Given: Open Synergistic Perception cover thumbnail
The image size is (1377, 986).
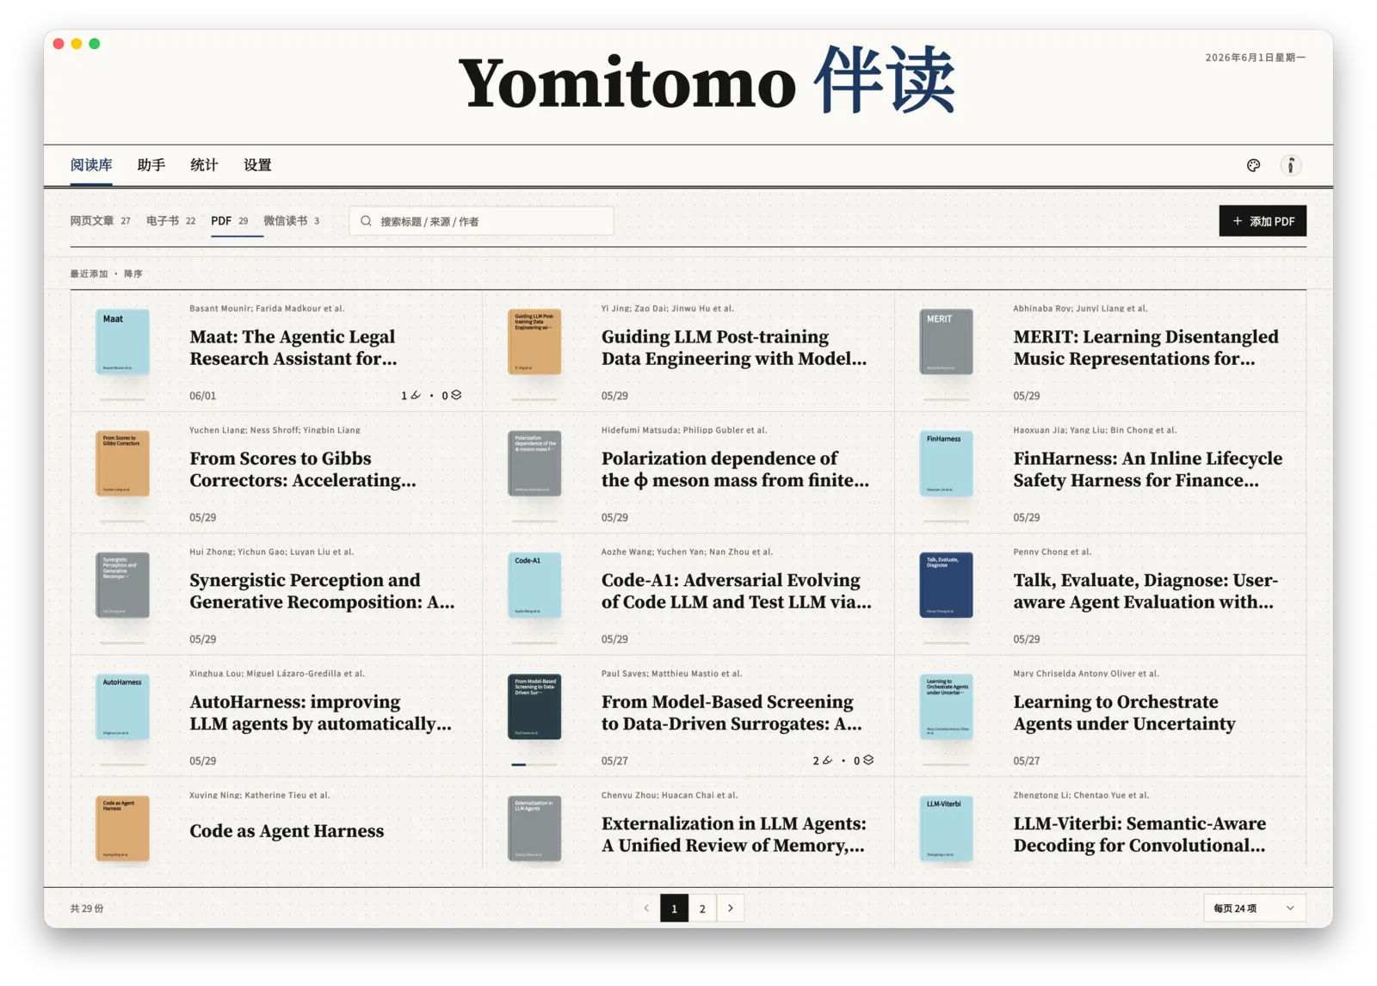Looking at the screenshot, I should click(x=122, y=585).
